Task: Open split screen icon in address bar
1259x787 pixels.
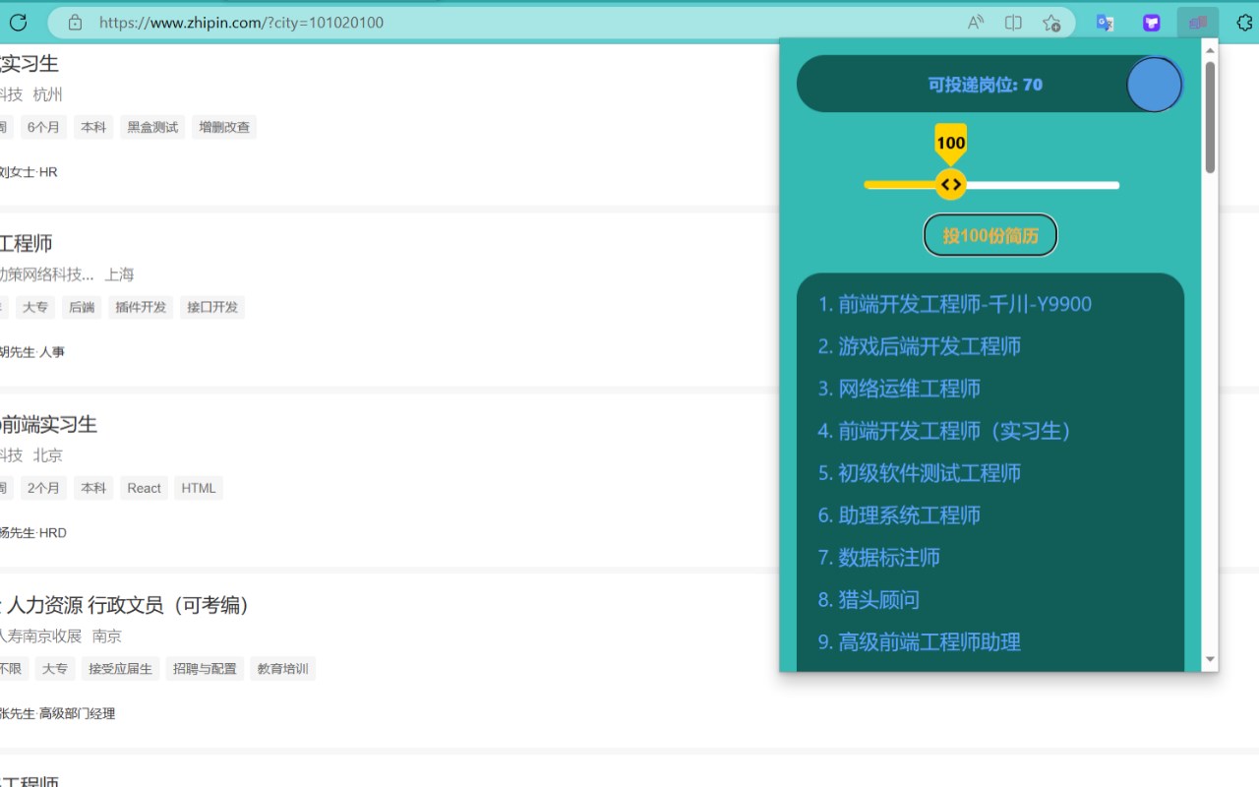Action: (1013, 23)
